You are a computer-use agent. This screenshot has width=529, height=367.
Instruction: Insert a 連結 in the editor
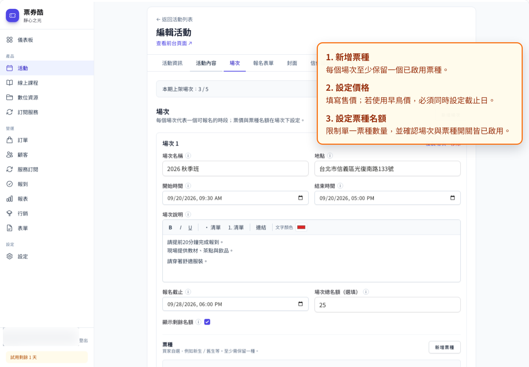(x=261, y=227)
